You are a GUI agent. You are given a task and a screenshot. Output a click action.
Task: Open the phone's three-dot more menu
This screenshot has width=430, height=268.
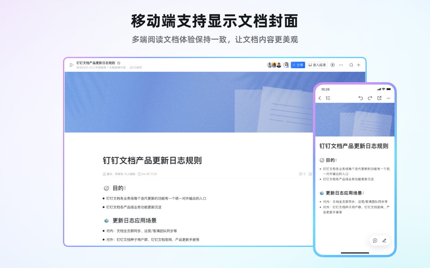click(x=388, y=98)
